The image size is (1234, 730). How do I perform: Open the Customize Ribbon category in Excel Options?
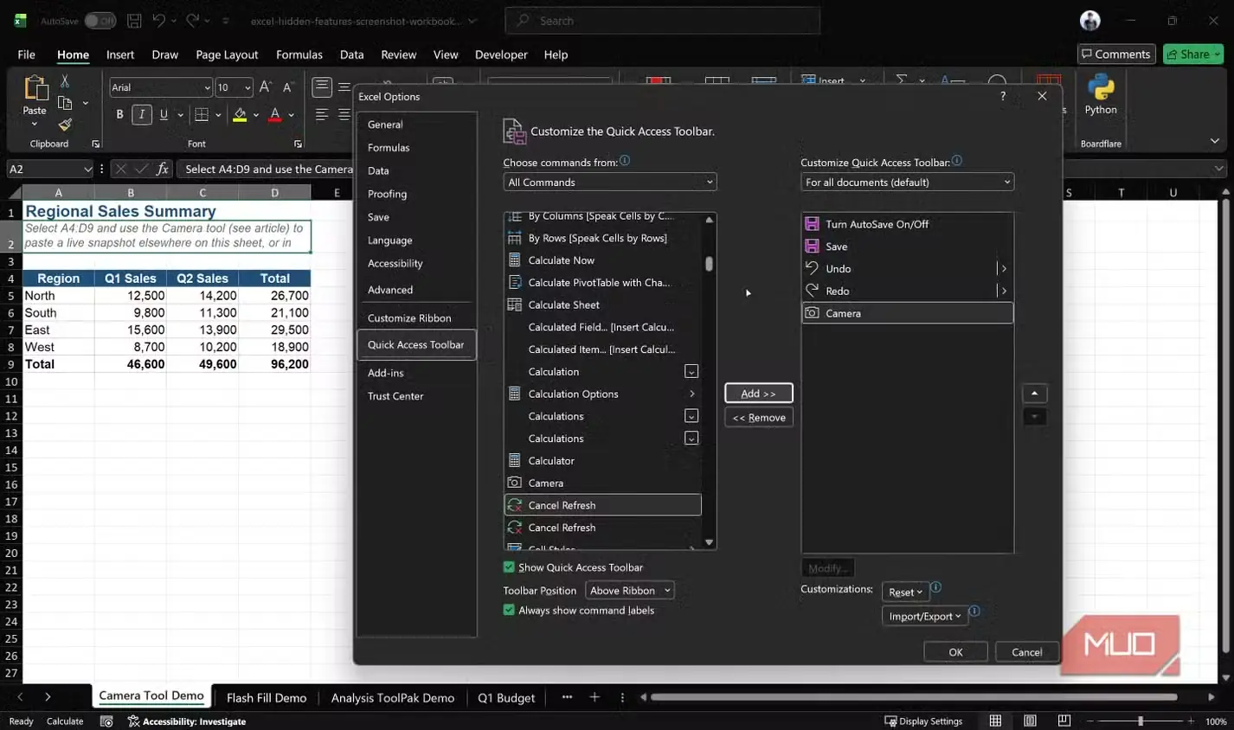coord(416,317)
